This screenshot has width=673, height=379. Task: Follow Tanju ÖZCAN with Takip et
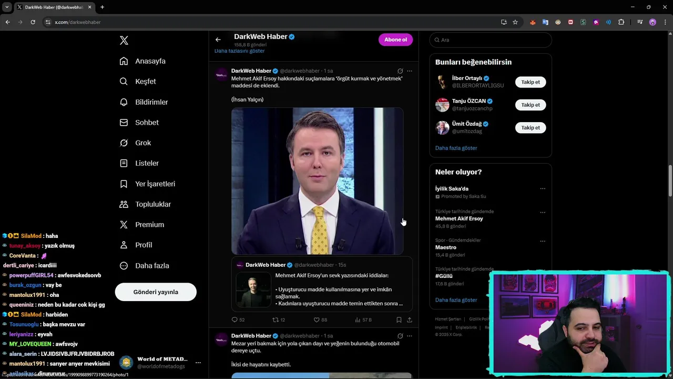(x=531, y=105)
